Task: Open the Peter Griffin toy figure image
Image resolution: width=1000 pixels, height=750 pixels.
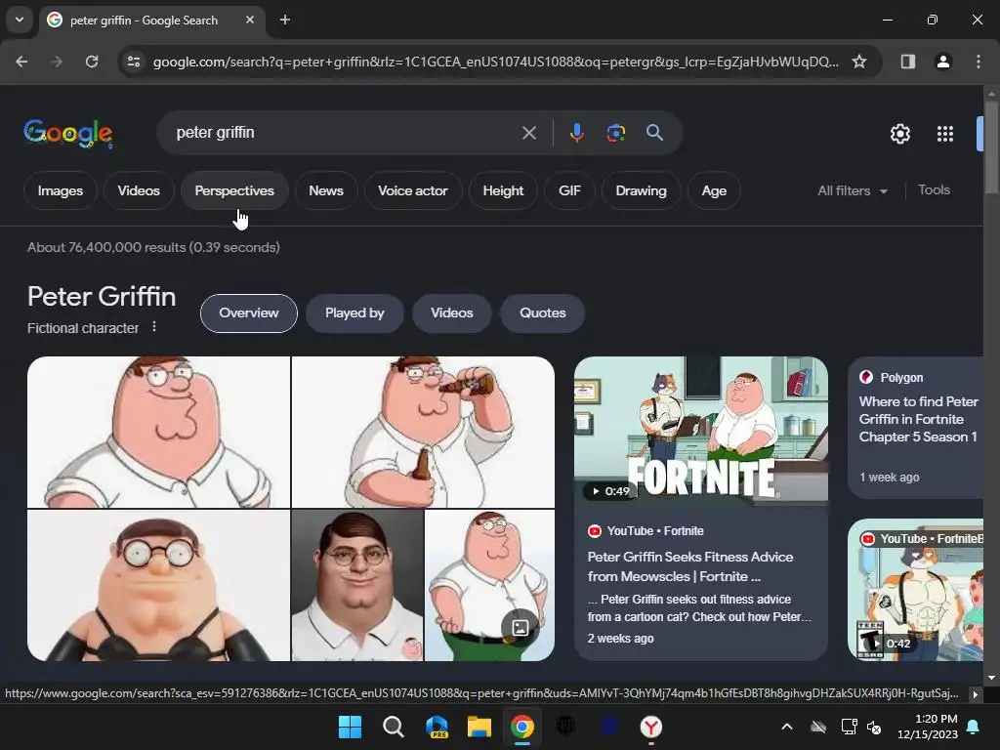Action: (x=158, y=586)
